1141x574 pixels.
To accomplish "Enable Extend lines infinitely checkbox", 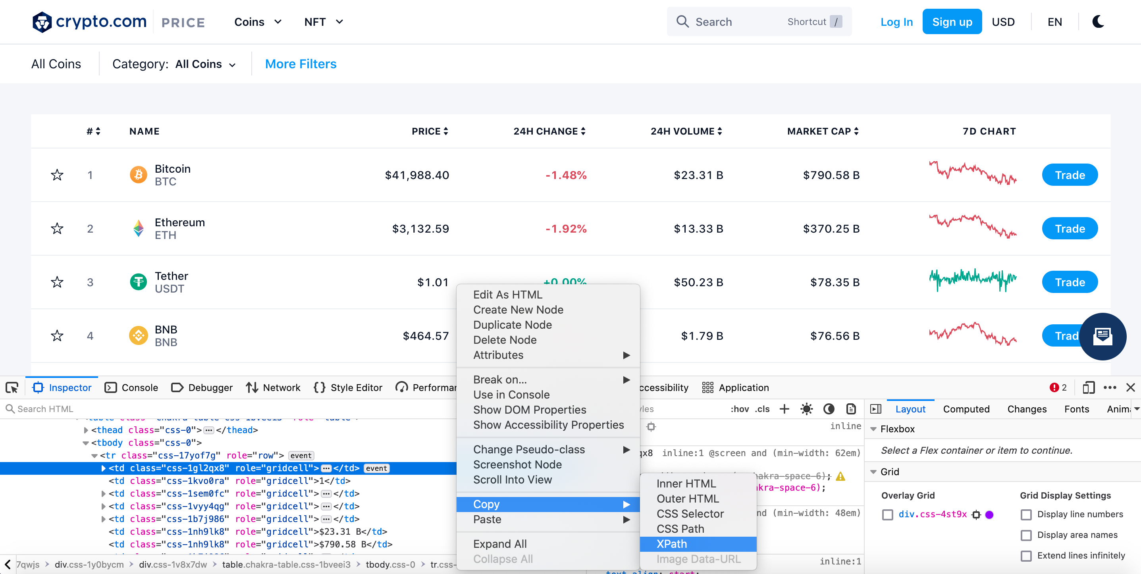I will [1026, 556].
